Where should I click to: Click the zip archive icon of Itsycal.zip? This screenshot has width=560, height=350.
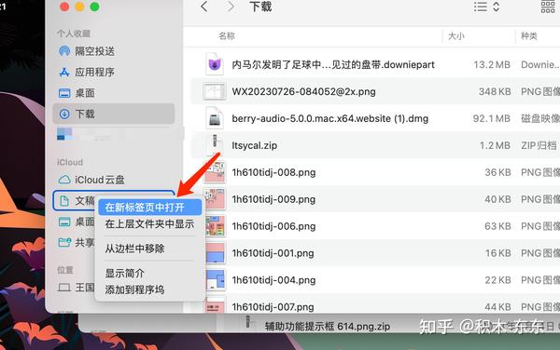pyautogui.click(x=215, y=144)
